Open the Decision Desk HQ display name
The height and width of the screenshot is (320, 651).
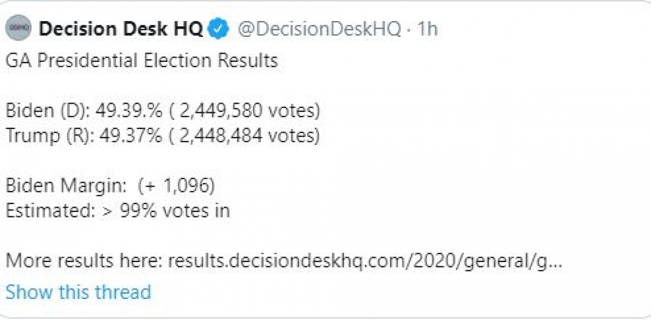pos(122,29)
